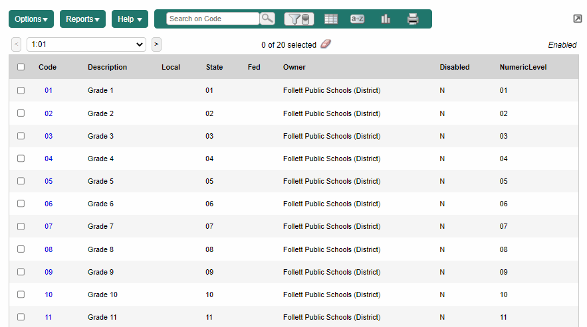Check the Grade 6 row checkbox
Image resolution: width=587 pixels, height=327 pixels.
click(x=21, y=204)
